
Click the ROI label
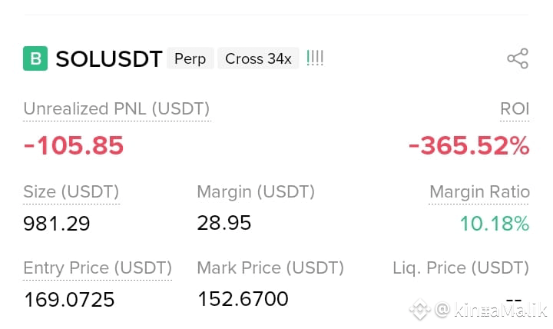coord(515,108)
